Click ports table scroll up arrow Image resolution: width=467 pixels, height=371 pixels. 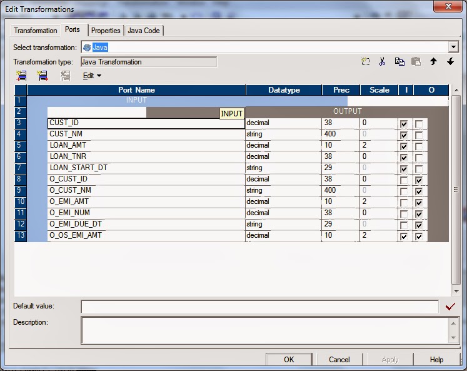pyautogui.click(x=456, y=89)
